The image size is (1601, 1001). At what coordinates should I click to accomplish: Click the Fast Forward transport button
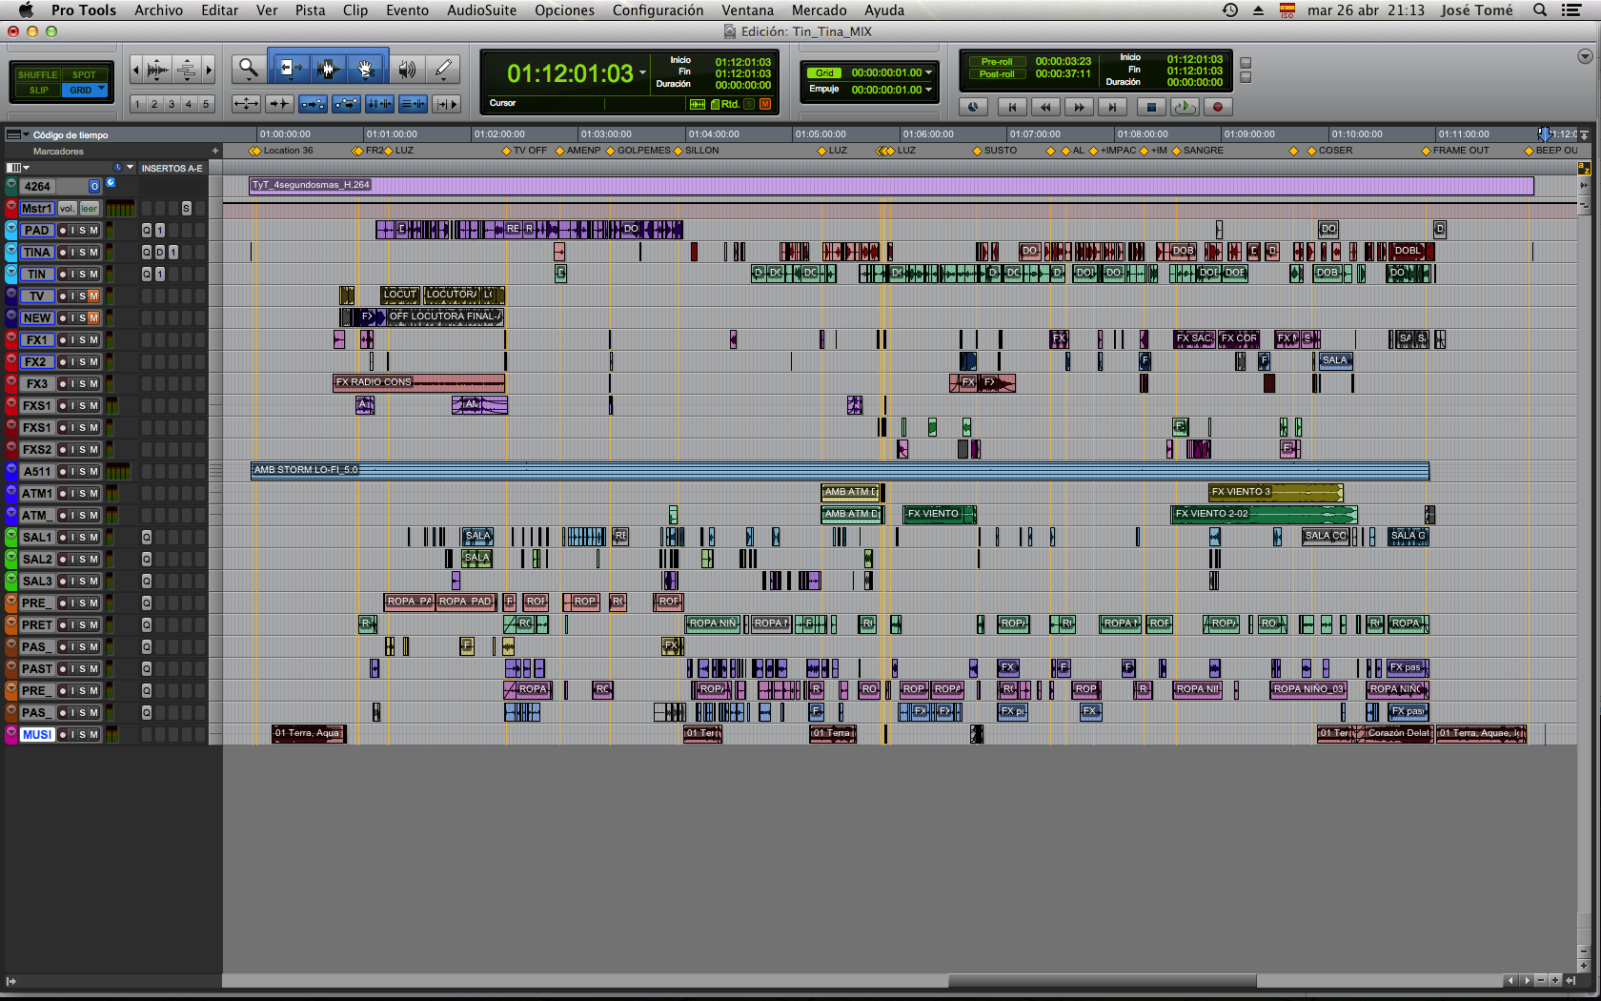pyautogui.click(x=1078, y=107)
